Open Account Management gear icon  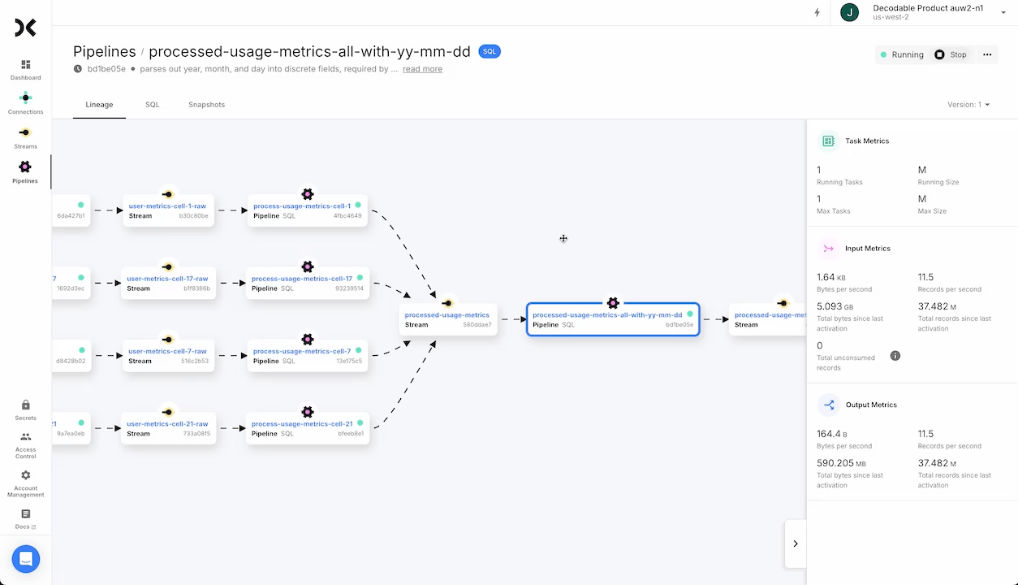25,475
